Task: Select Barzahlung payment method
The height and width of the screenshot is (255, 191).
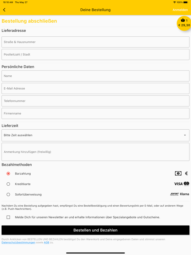Action: (x=8, y=174)
